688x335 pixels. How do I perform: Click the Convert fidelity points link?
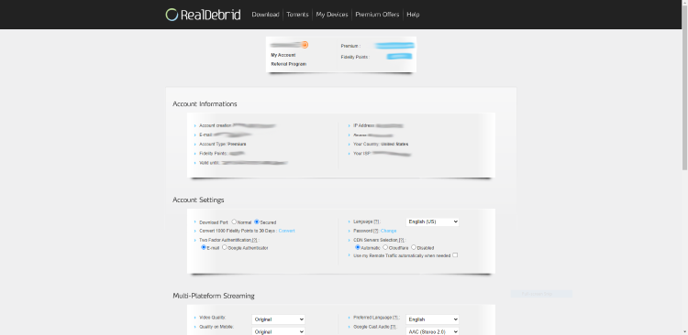pyautogui.click(x=286, y=231)
